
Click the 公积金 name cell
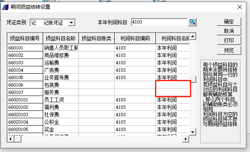tap(61, 122)
